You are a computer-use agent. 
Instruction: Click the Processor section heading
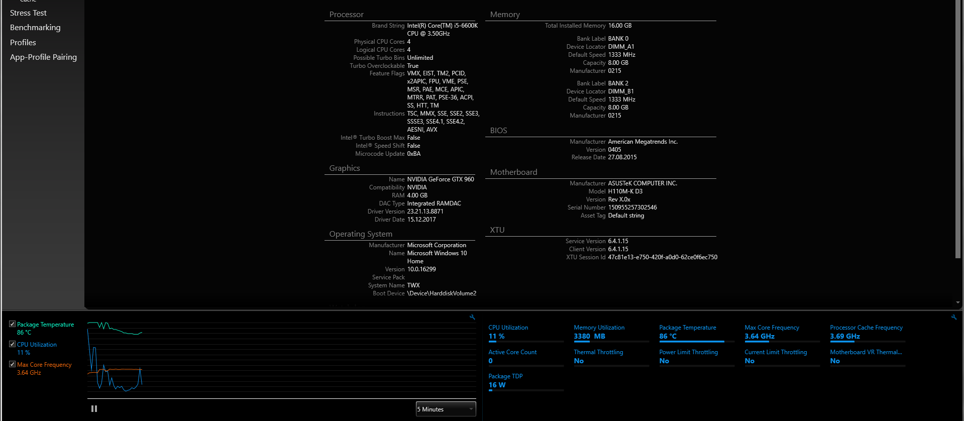point(346,15)
